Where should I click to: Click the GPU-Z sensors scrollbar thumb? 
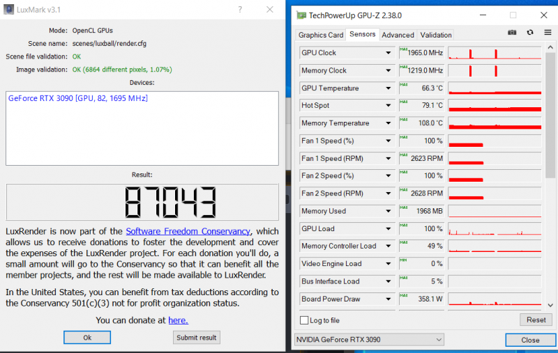pyautogui.click(x=550, y=116)
